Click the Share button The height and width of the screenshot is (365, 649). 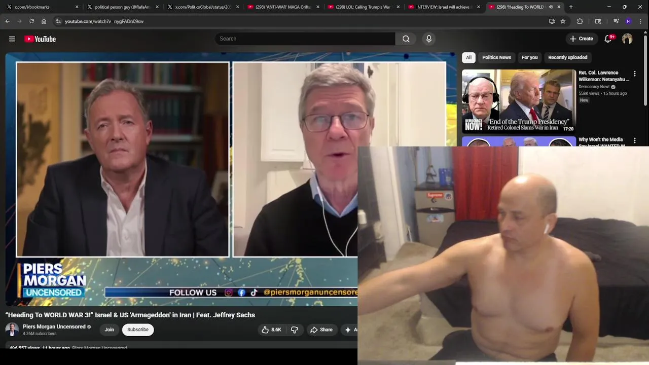(321, 330)
